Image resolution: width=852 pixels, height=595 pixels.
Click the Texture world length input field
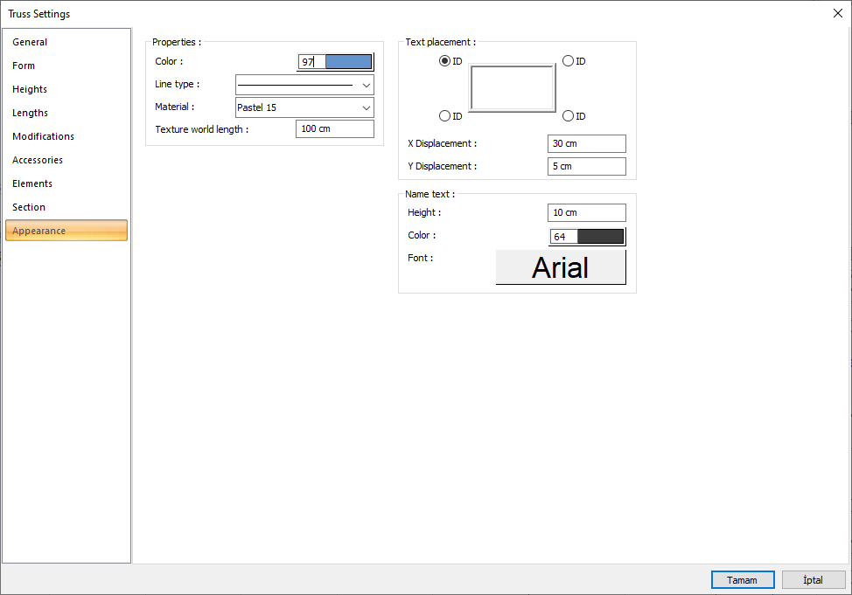tap(335, 129)
